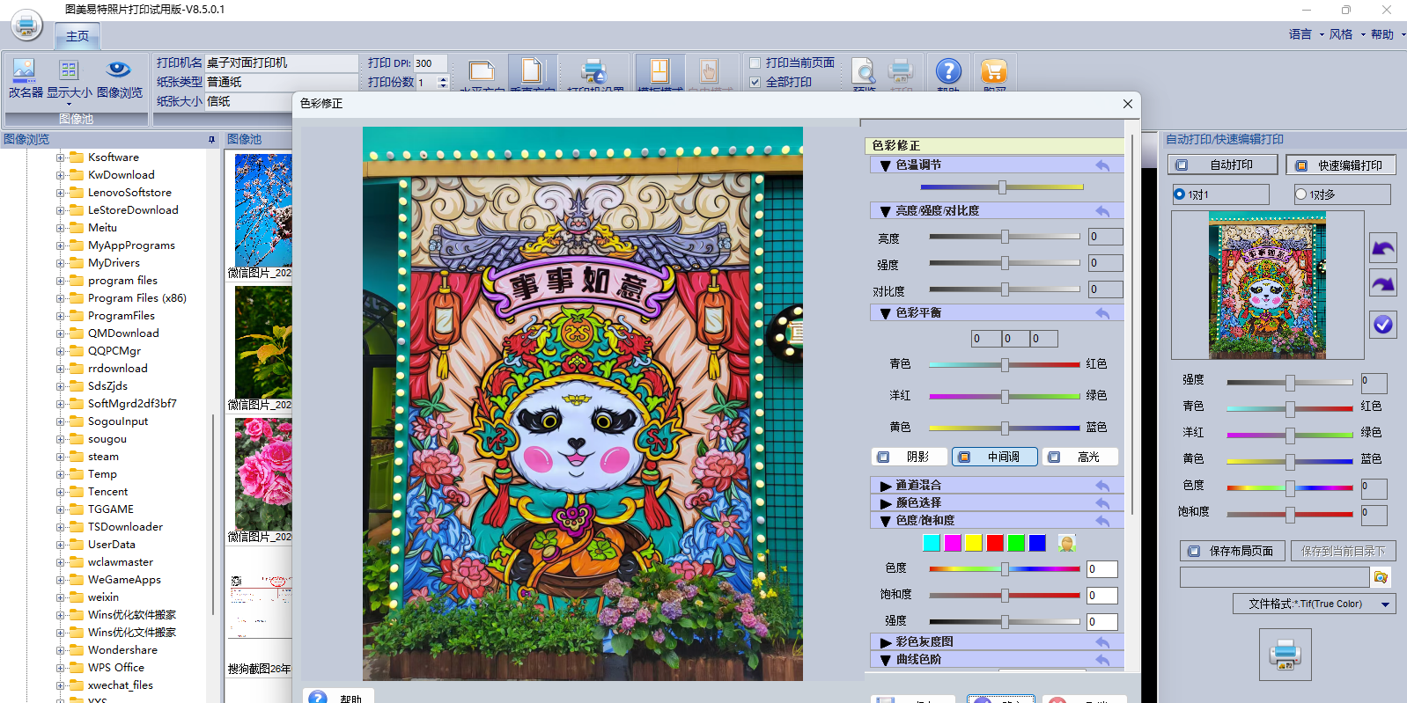Reset the 色度/饱和度 section with its arrow
The width and height of the screenshot is (1407, 703).
point(1102,521)
